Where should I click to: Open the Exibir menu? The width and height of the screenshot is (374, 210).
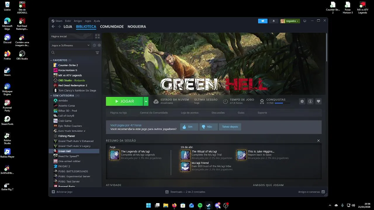[68, 21]
